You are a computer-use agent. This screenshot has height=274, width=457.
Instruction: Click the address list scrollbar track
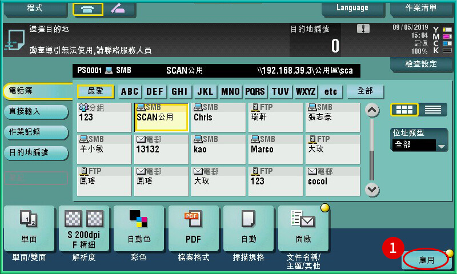point(372,150)
